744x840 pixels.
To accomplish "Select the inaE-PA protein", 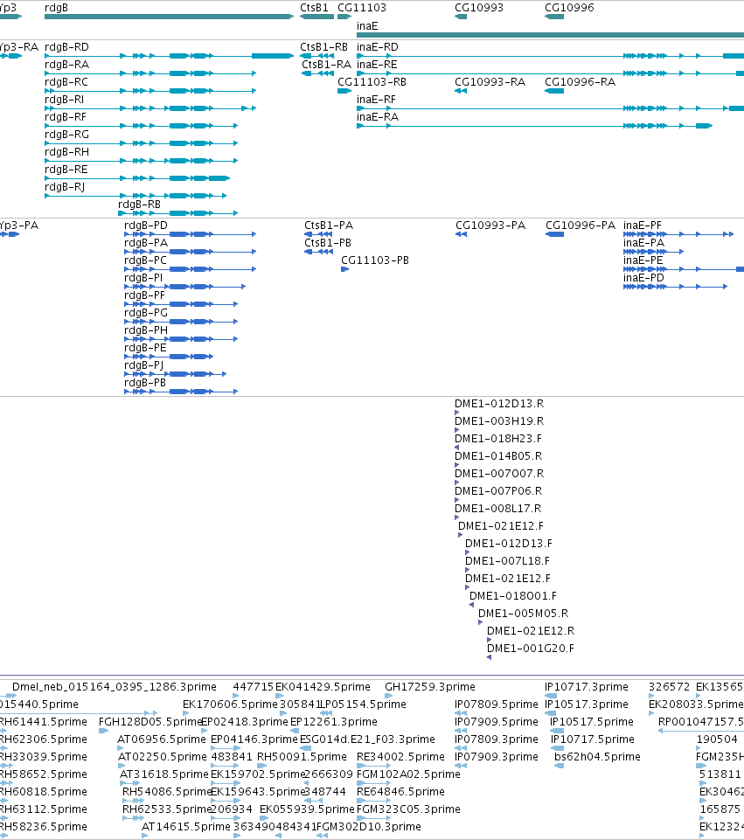I will click(x=653, y=252).
